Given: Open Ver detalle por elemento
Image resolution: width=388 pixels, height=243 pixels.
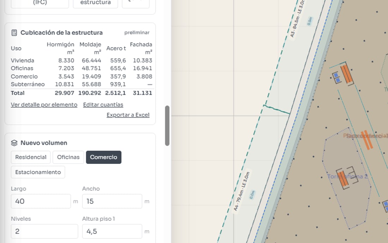Looking at the screenshot, I should pyautogui.click(x=44, y=105).
